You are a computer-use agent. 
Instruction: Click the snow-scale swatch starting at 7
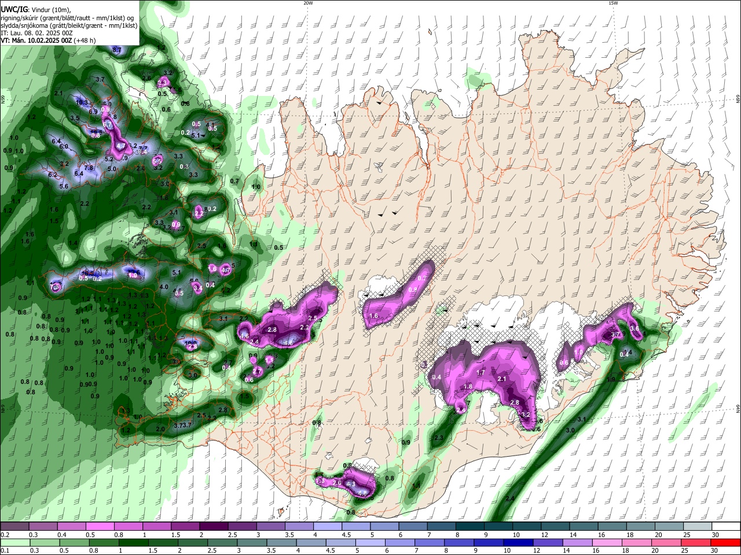click(x=441, y=527)
